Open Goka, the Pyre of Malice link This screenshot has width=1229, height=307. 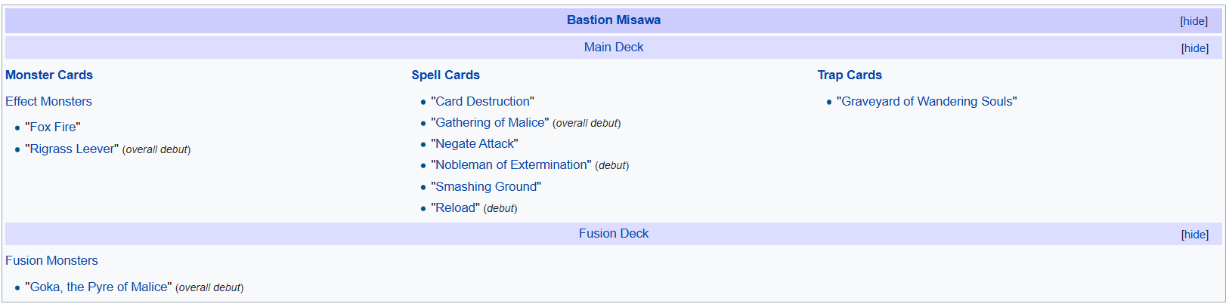[x=98, y=287]
